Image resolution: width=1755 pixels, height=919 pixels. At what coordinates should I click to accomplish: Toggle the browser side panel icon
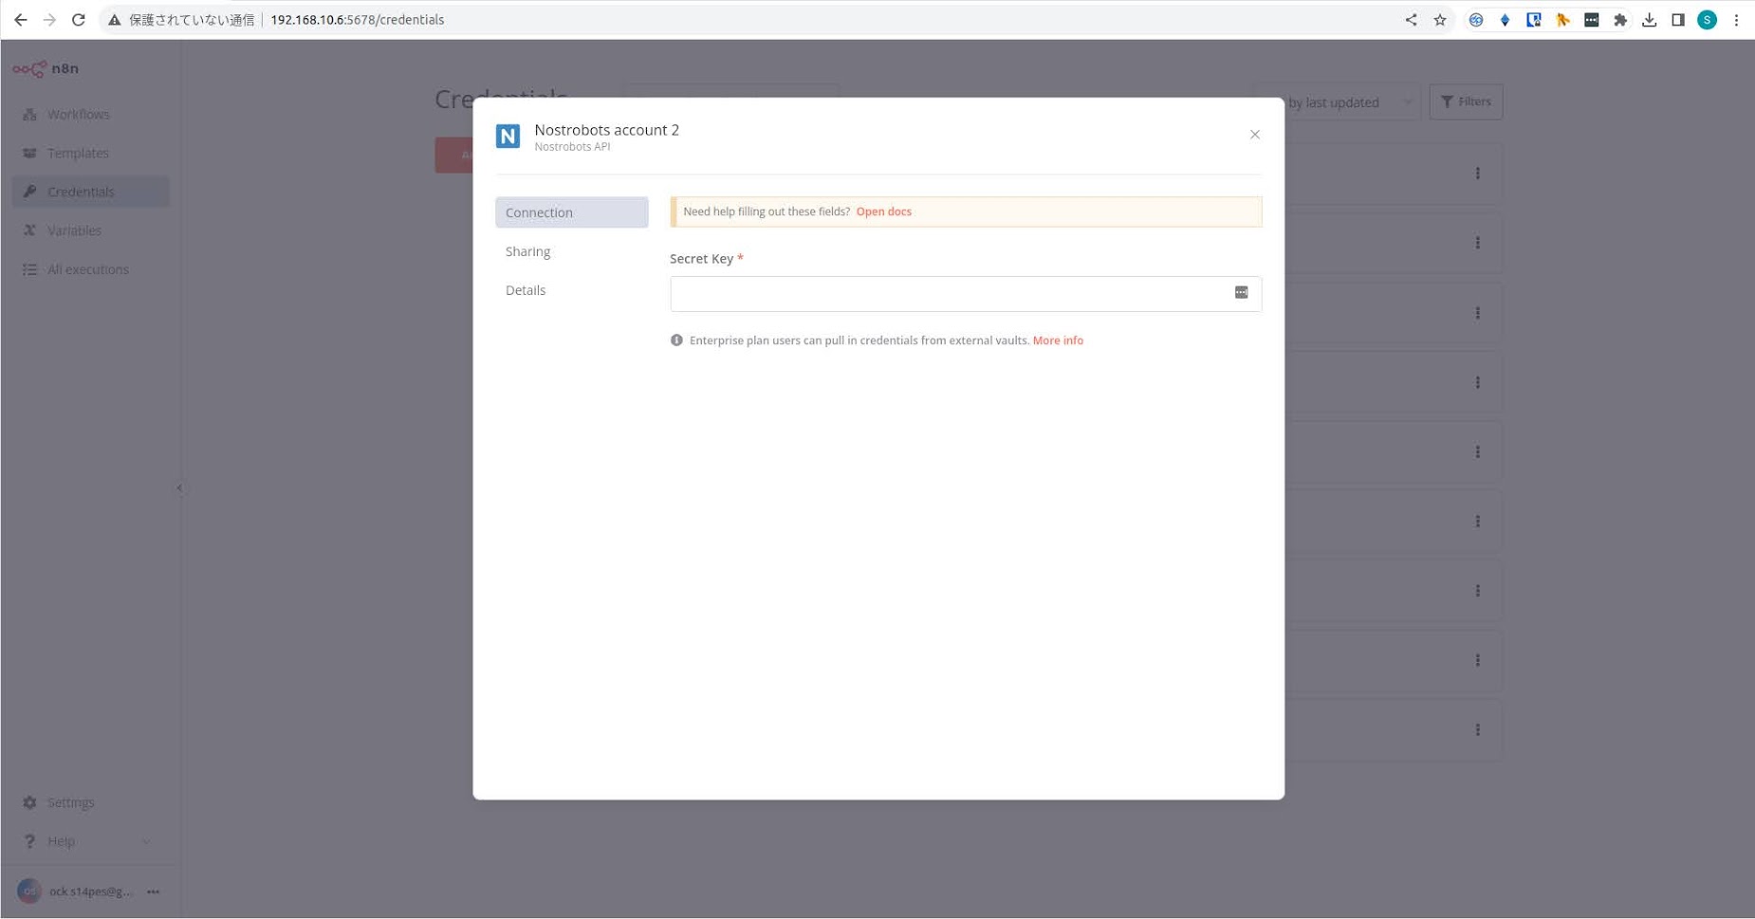tap(1678, 19)
